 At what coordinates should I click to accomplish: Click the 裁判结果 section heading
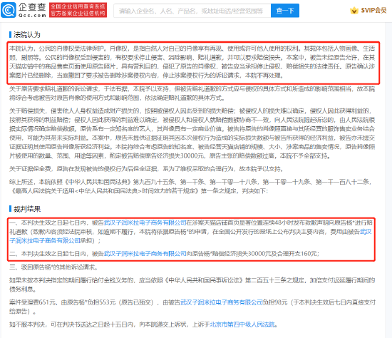pos(27,209)
